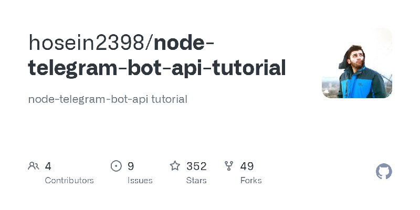The image size is (420, 210).
Task: Click the Stars star icon
Action: 175,166
